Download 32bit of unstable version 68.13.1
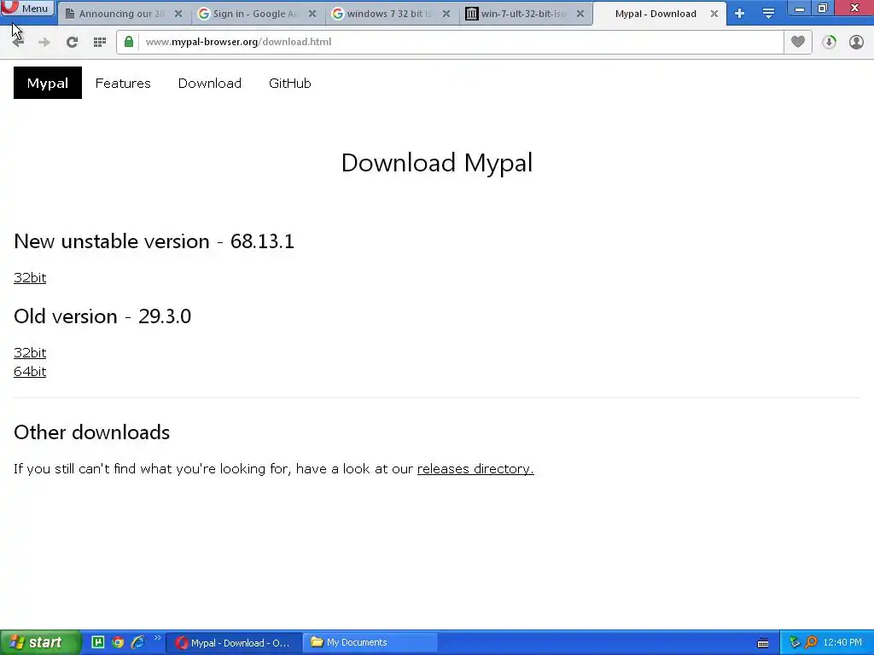The image size is (874, 655). [x=30, y=277]
